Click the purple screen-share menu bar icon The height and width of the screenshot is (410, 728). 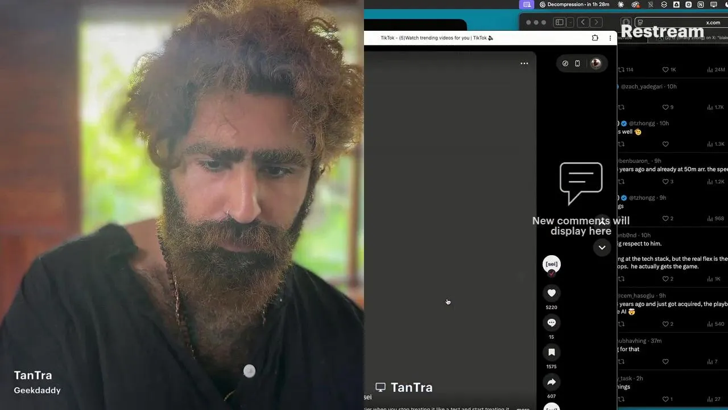tap(527, 5)
